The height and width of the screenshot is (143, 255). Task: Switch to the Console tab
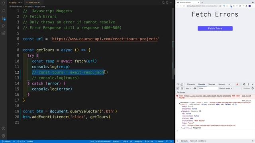tap(202, 84)
